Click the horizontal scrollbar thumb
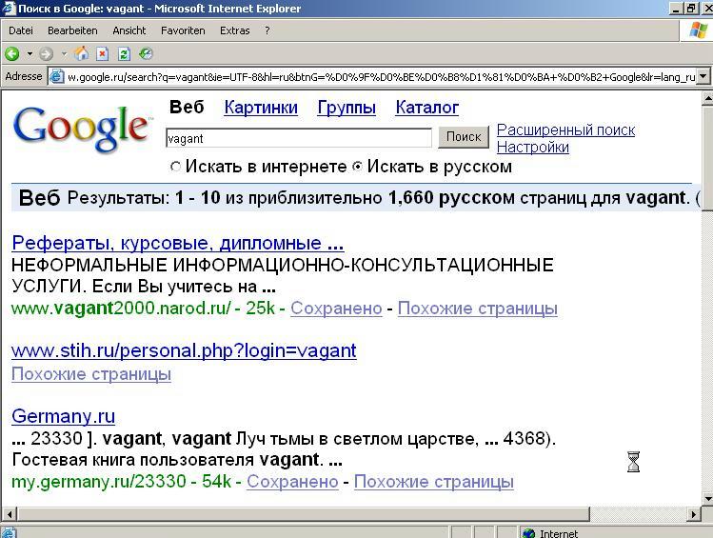The height and width of the screenshot is (538, 713). coord(304,514)
